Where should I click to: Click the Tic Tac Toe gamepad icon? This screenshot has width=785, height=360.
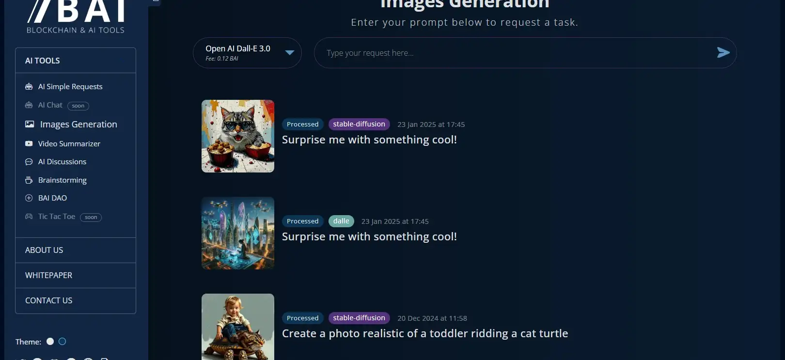29,217
